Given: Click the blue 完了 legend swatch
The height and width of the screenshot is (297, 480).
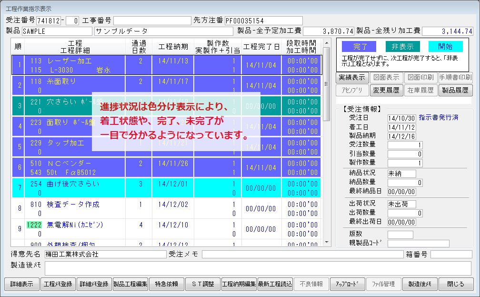Looking at the screenshot, I should click(x=360, y=47).
